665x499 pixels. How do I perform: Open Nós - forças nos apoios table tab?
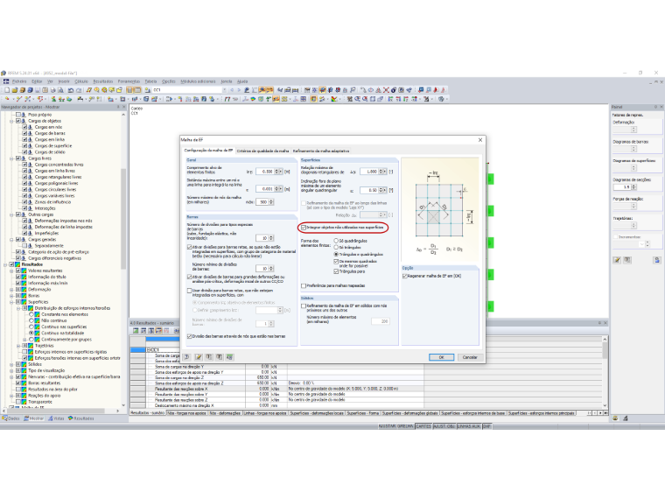(x=186, y=413)
